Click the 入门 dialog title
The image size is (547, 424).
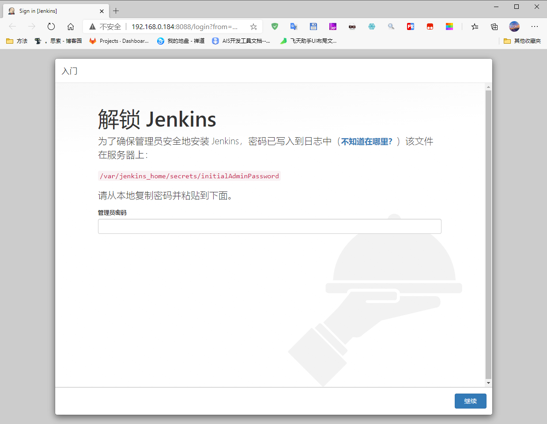pyautogui.click(x=69, y=71)
